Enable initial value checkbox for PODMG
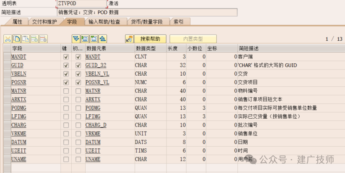The image size is (345, 173). pyautogui.click(x=78, y=108)
